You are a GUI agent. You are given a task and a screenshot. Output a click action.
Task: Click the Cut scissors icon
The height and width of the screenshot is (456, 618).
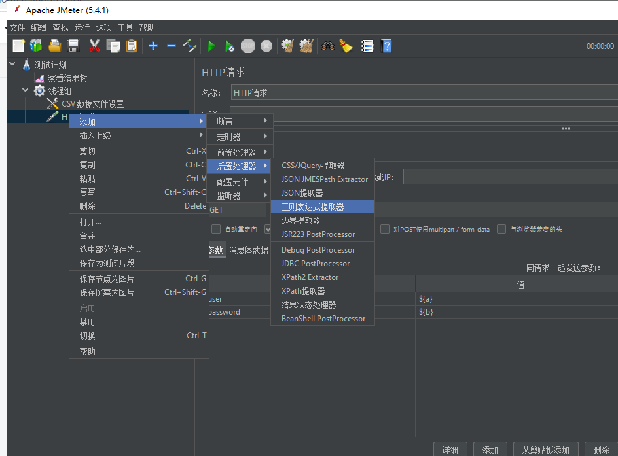[94, 46]
